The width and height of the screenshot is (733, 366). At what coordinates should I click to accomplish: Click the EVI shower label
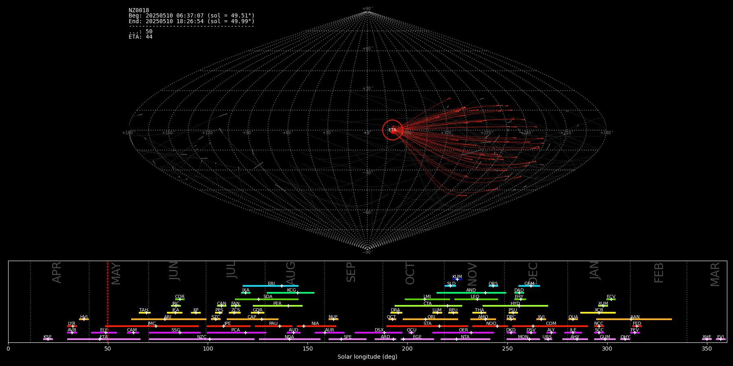coord(721,337)
